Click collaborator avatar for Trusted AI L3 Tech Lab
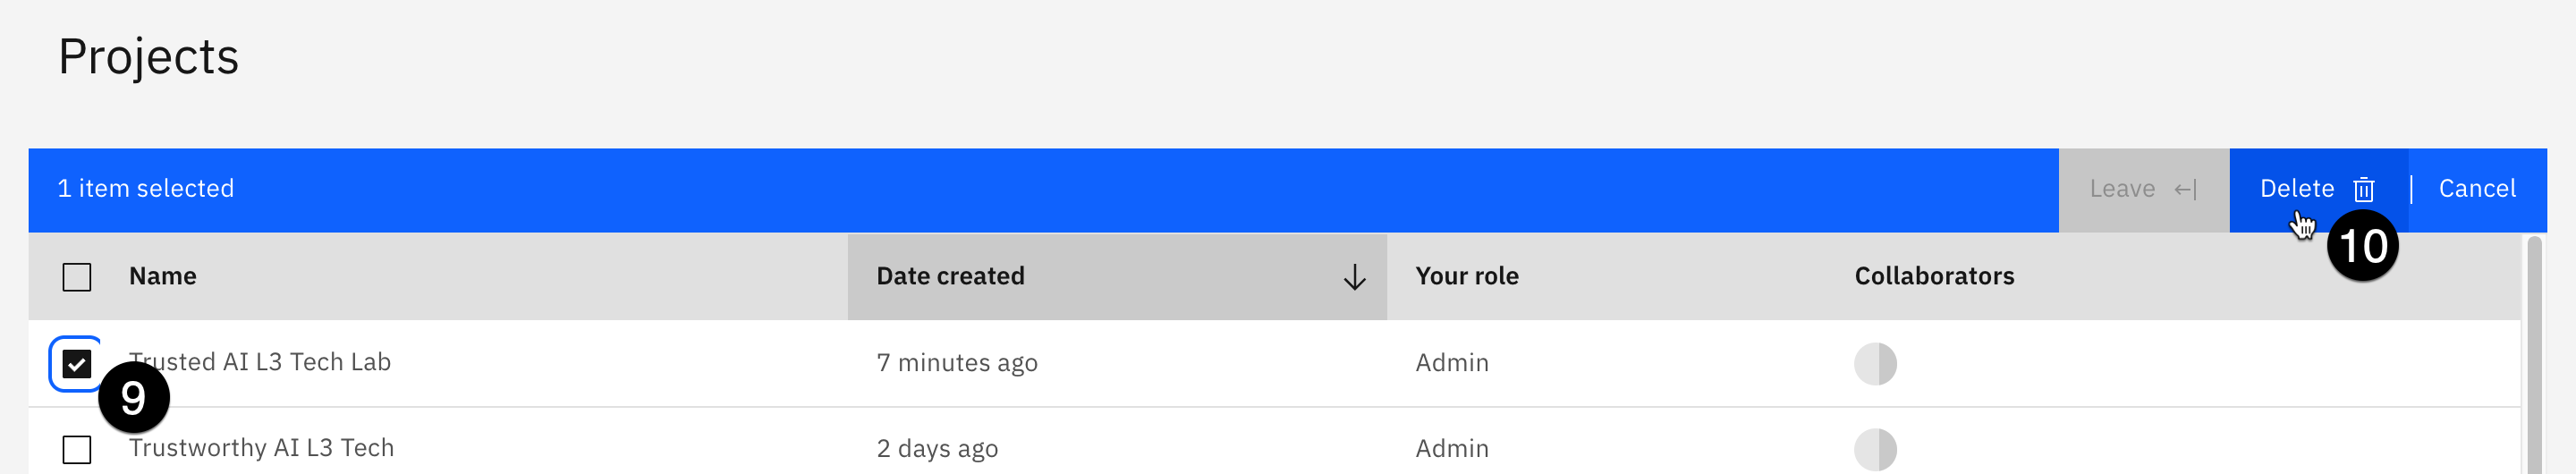The image size is (2576, 474). point(1875,363)
